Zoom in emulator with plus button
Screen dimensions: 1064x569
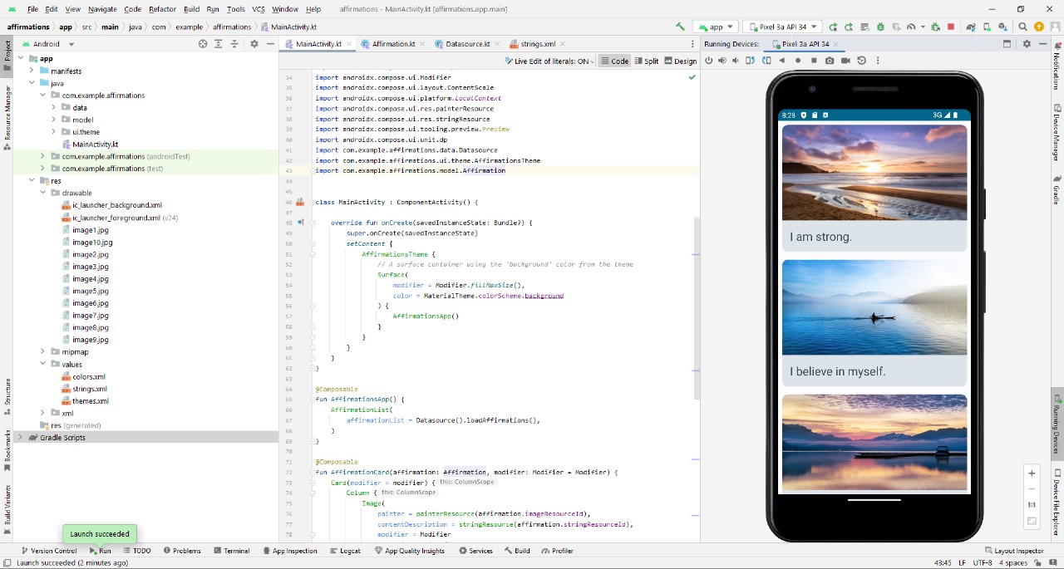click(1032, 473)
